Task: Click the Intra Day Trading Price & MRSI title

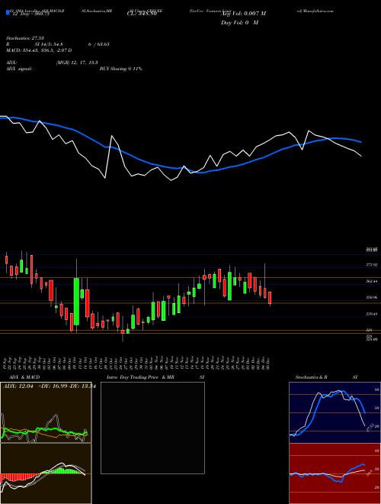Action: [x=155, y=377]
